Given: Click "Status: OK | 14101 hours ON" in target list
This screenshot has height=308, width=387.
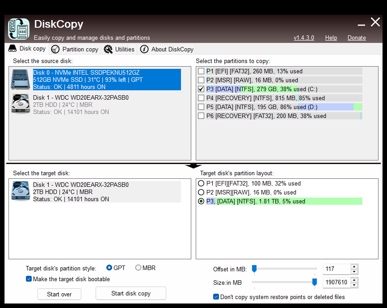Looking at the screenshot, I should (x=71, y=199).
